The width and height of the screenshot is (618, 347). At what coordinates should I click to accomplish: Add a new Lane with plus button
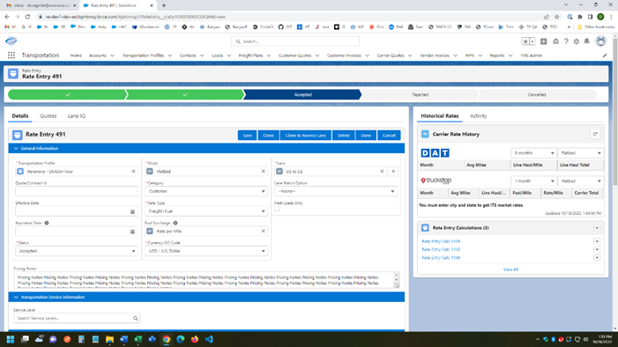tap(393, 172)
